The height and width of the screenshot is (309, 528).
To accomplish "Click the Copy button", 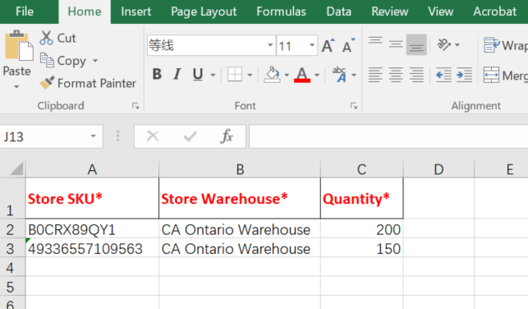I will pyautogui.click(x=64, y=61).
